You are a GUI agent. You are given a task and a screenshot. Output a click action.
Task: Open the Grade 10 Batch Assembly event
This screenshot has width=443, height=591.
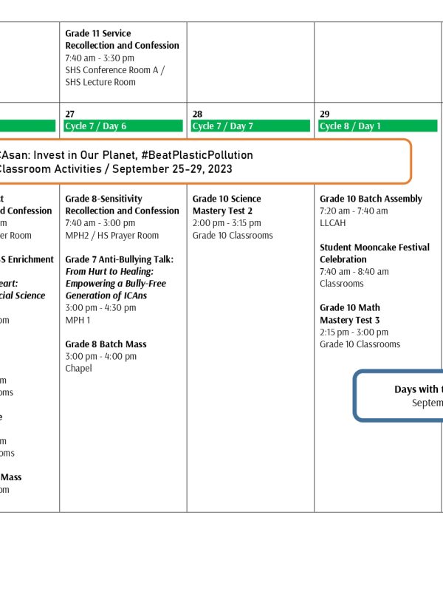point(371,199)
